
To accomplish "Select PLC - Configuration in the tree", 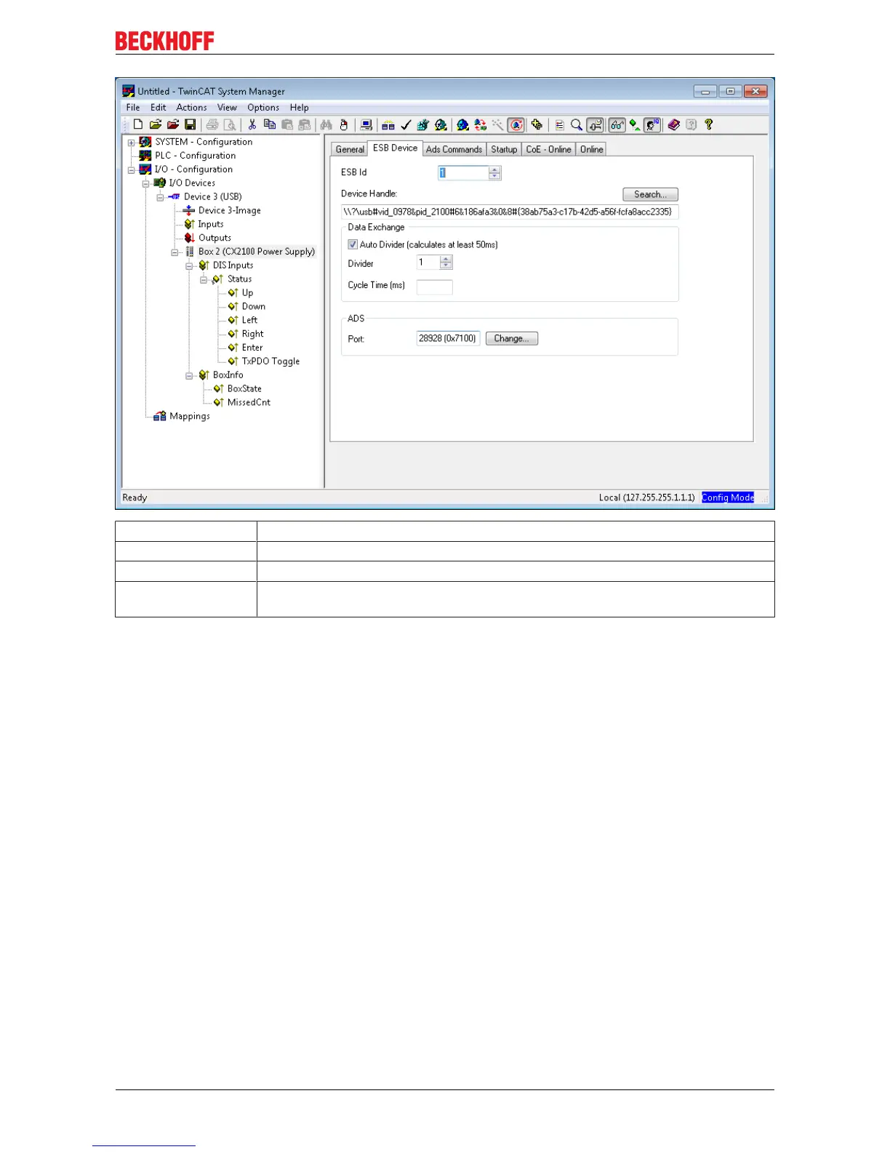I will [x=195, y=156].
